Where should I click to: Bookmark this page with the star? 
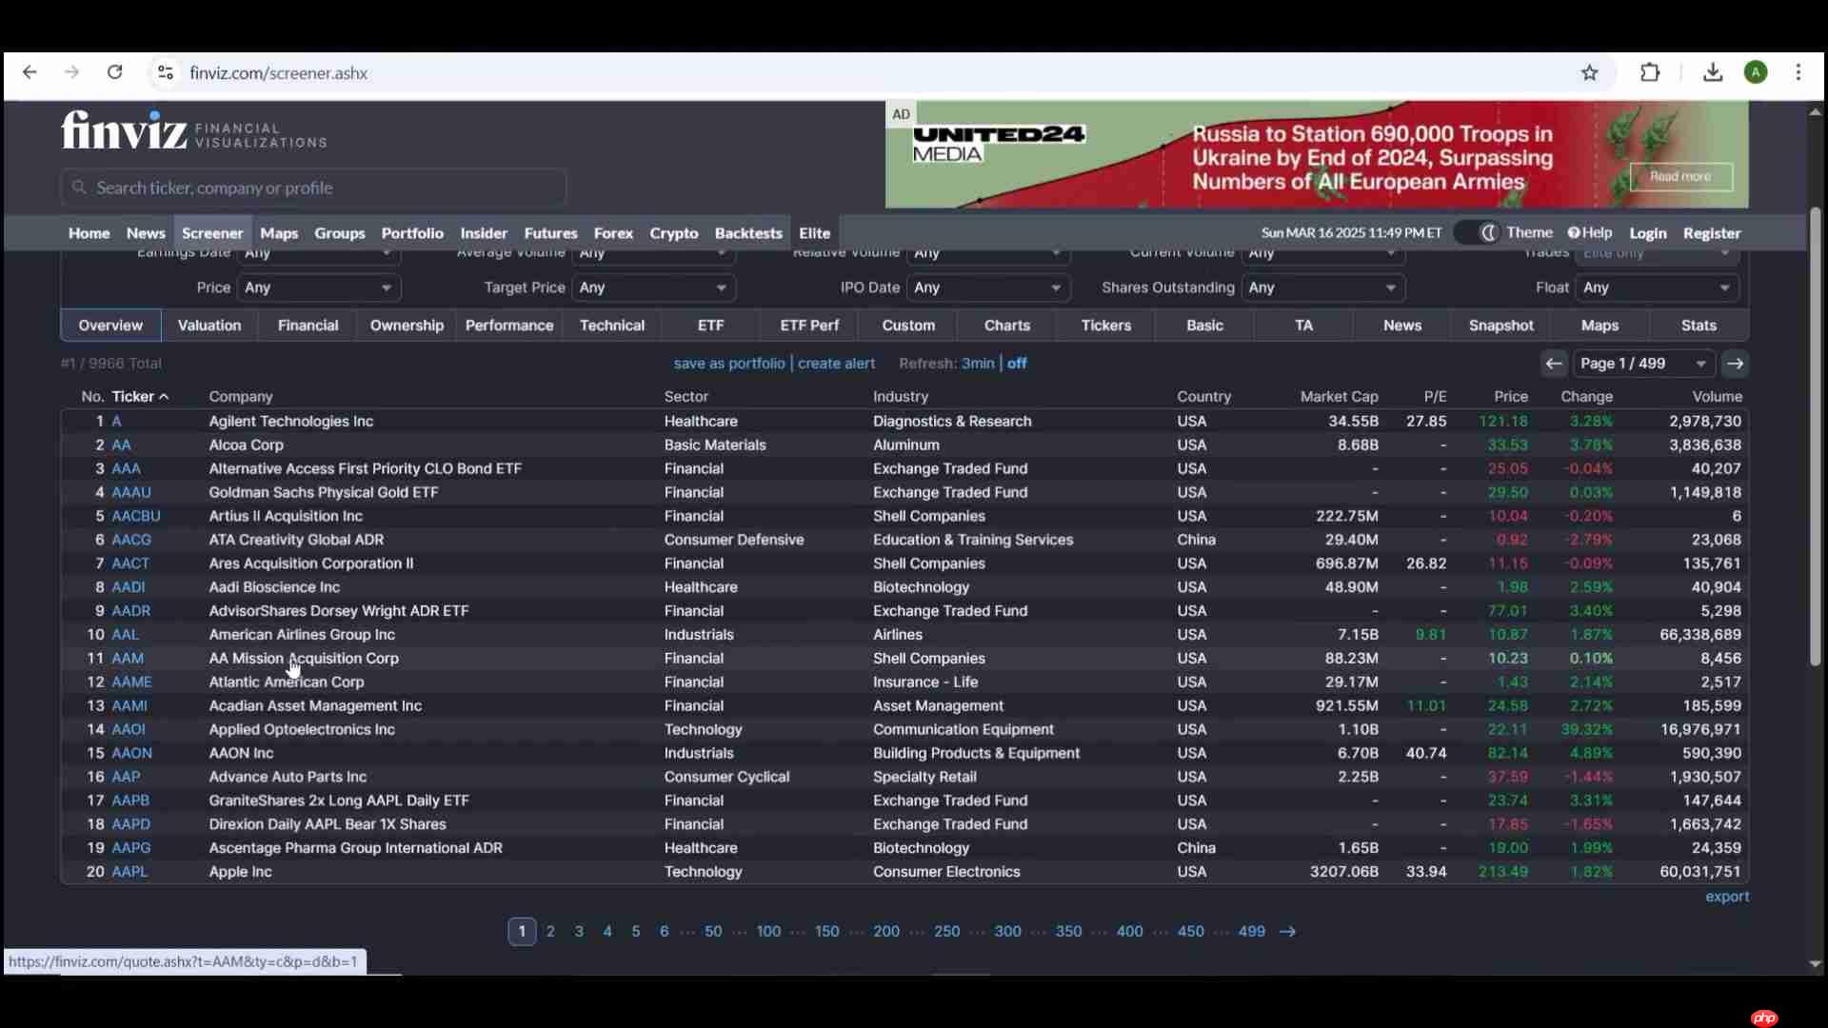click(x=1589, y=72)
